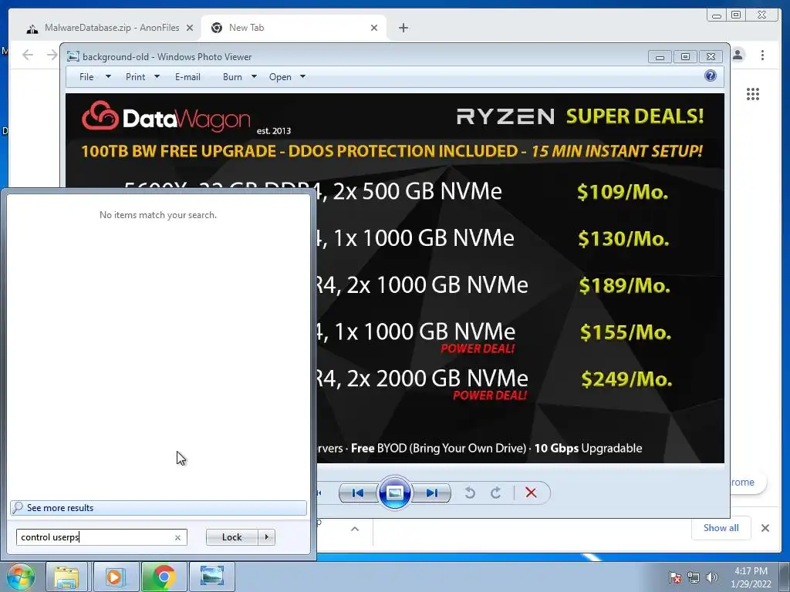
Task: Open Chrome three-dot menu
Action: coord(762,55)
